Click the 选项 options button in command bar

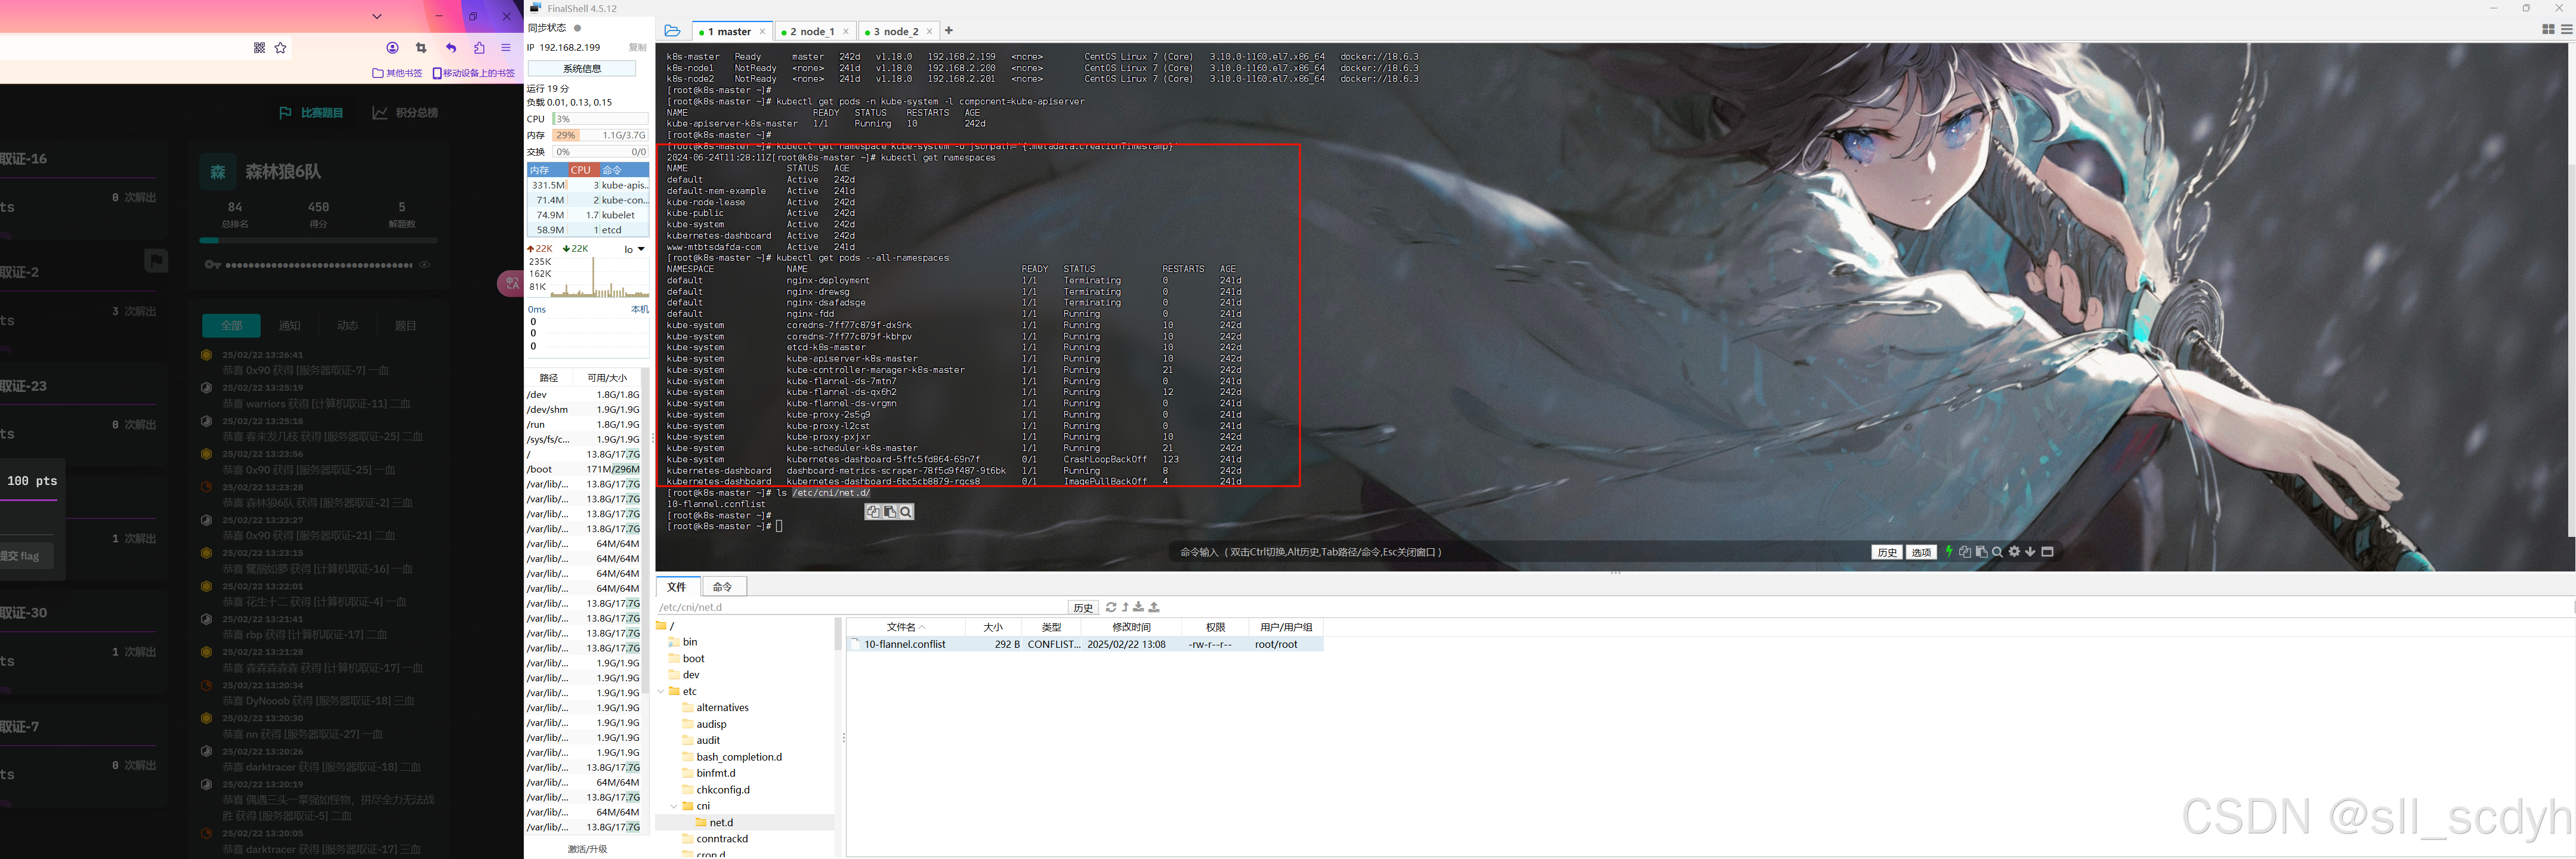1921,552
